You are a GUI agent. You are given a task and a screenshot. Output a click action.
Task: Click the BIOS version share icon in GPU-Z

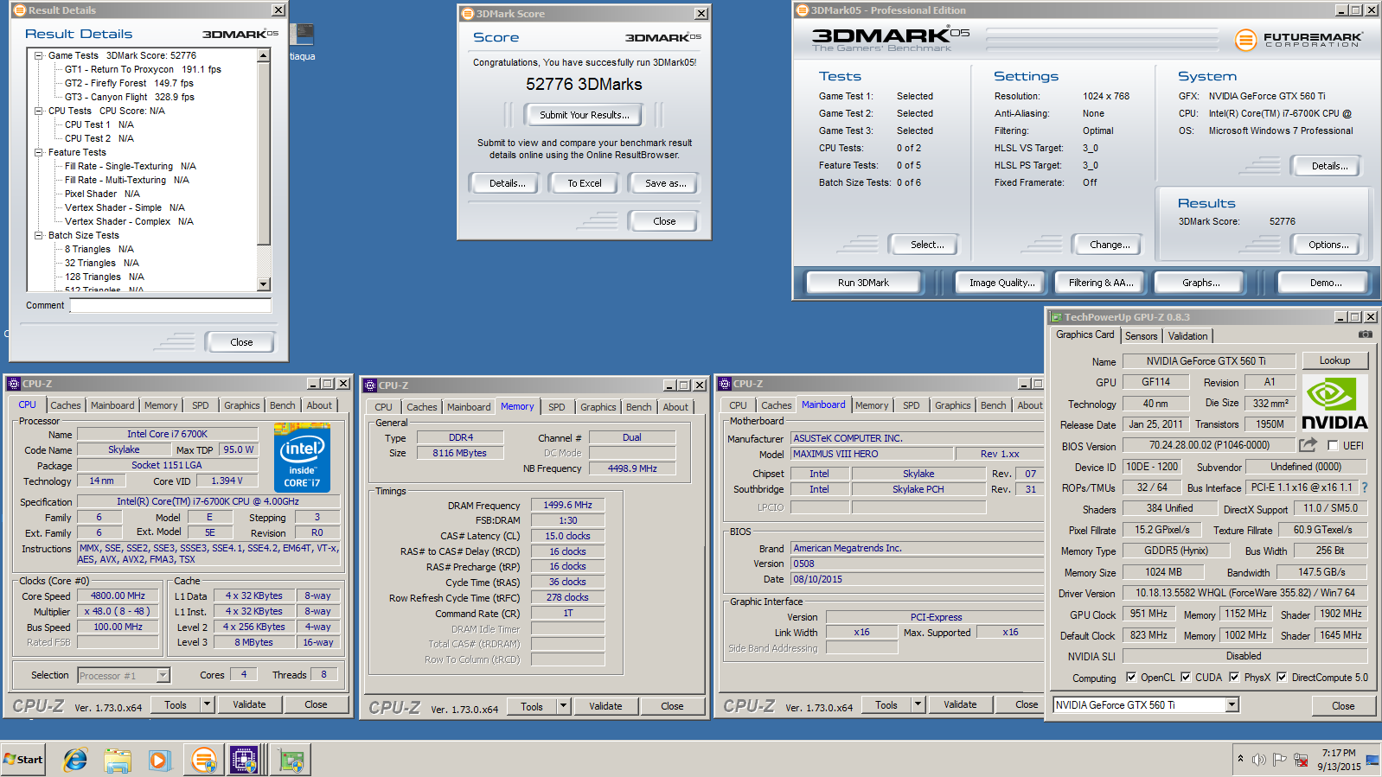click(x=1308, y=444)
